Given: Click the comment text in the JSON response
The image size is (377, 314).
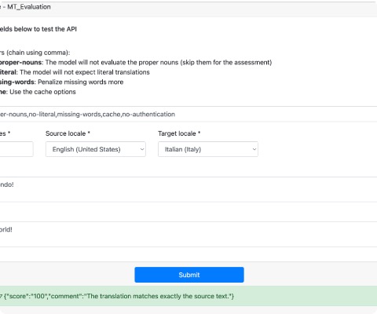Looking at the screenshot, I should pyautogui.click(x=141, y=296).
